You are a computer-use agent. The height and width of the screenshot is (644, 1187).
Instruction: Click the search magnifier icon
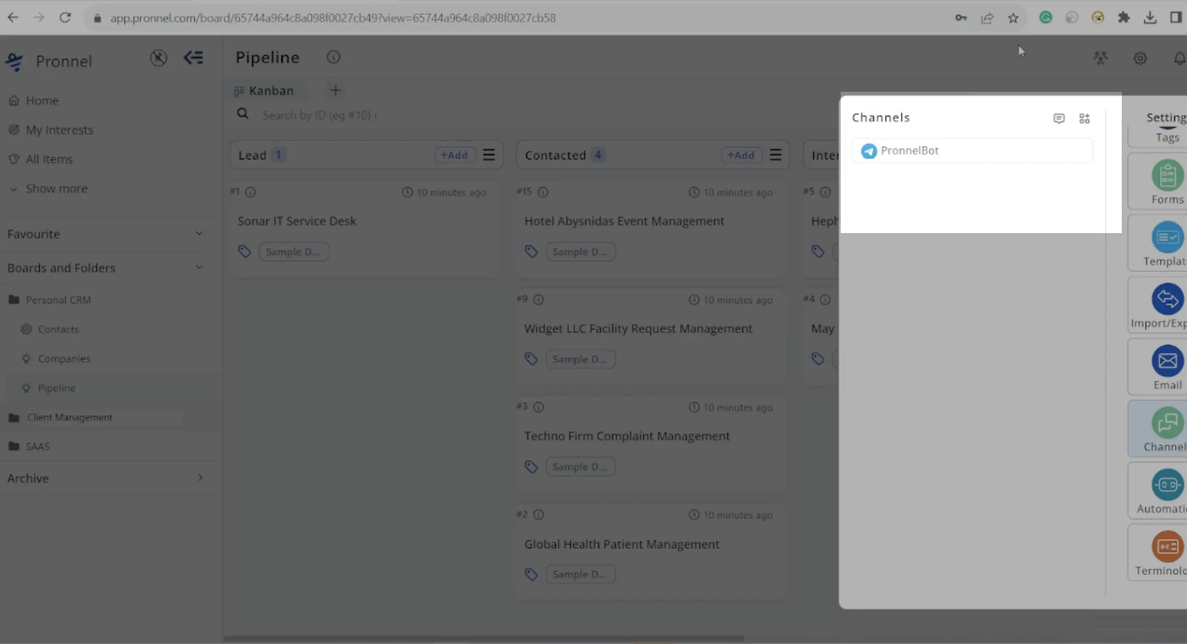pos(243,114)
